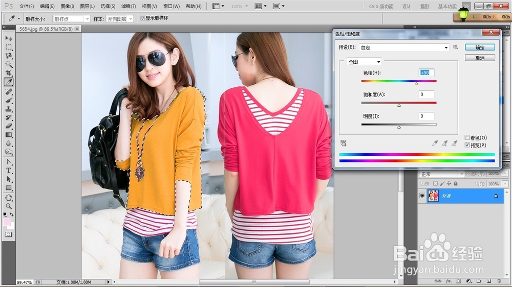Select the Eyedropper tool in toolbox
512x287 pixels.
pos(9,82)
